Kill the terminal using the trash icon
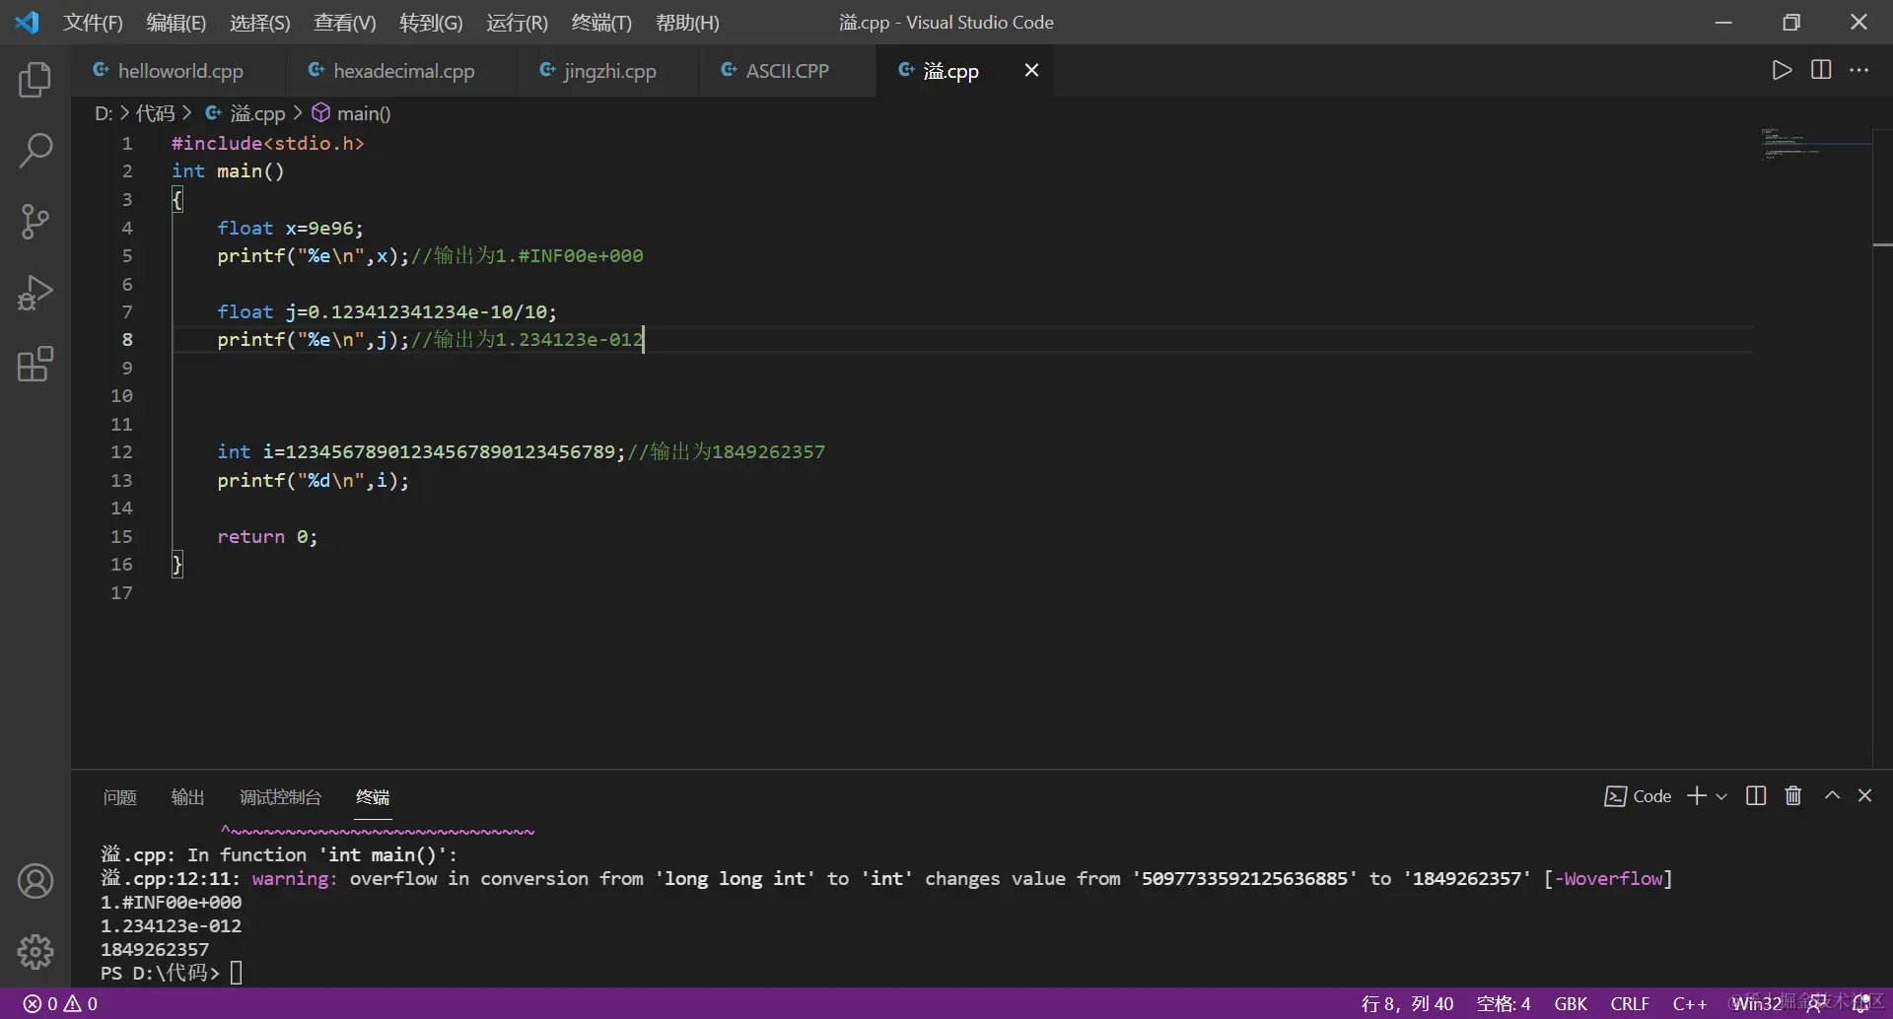Viewport: 1893px width, 1019px height. pyautogui.click(x=1792, y=796)
